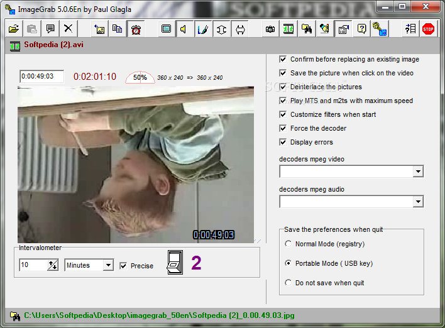
Task: Click the vertical flip arrows icon
Action: click(221, 29)
